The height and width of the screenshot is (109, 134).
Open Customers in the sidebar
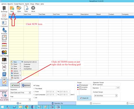(4, 24)
